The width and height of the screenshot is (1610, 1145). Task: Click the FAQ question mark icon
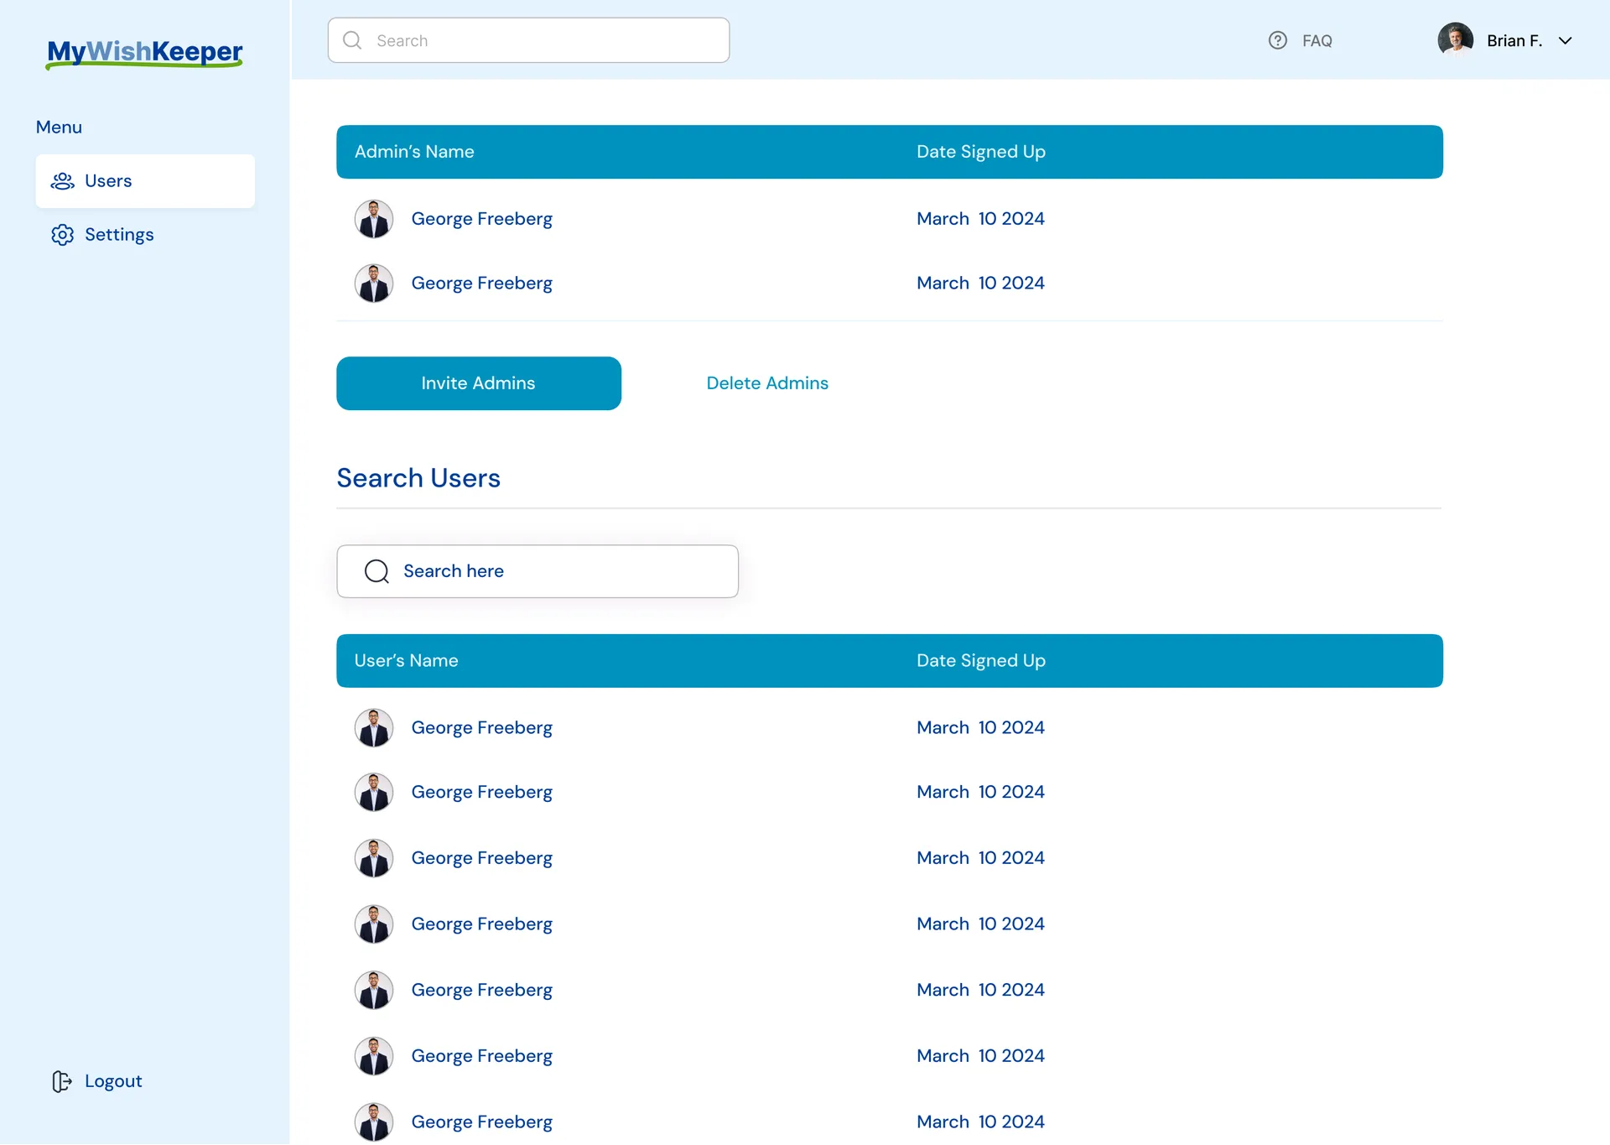pyautogui.click(x=1278, y=40)
